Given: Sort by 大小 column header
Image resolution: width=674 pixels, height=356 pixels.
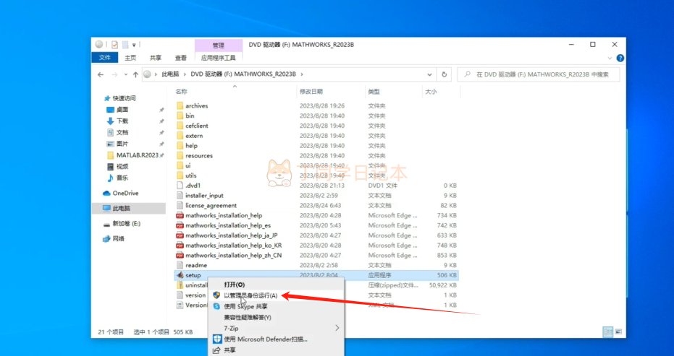Looking at the screenshot, I should click(x=431, y=92).
